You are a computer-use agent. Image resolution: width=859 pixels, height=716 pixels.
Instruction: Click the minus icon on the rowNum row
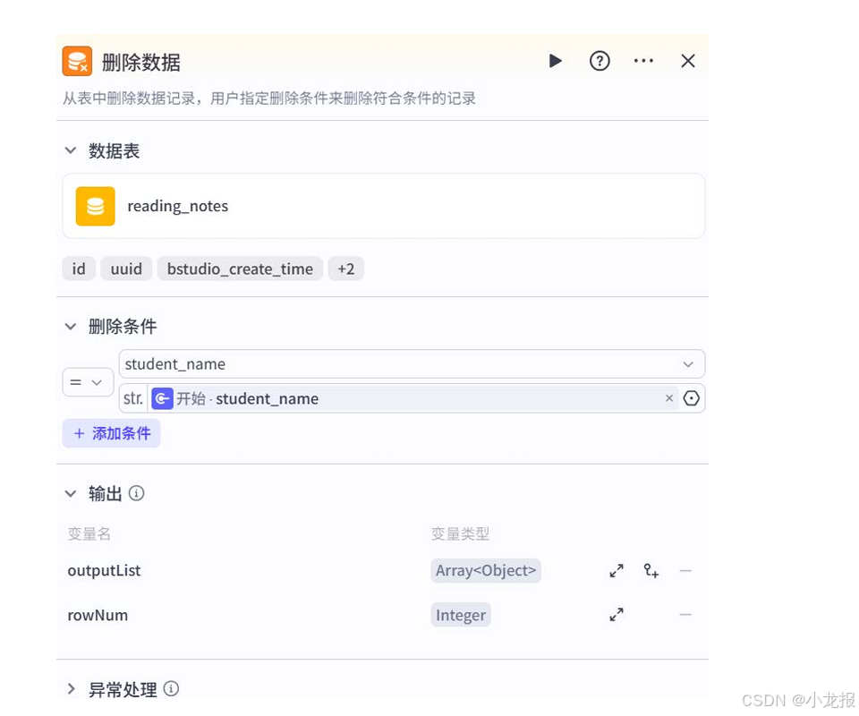click(x=685, y=615)
